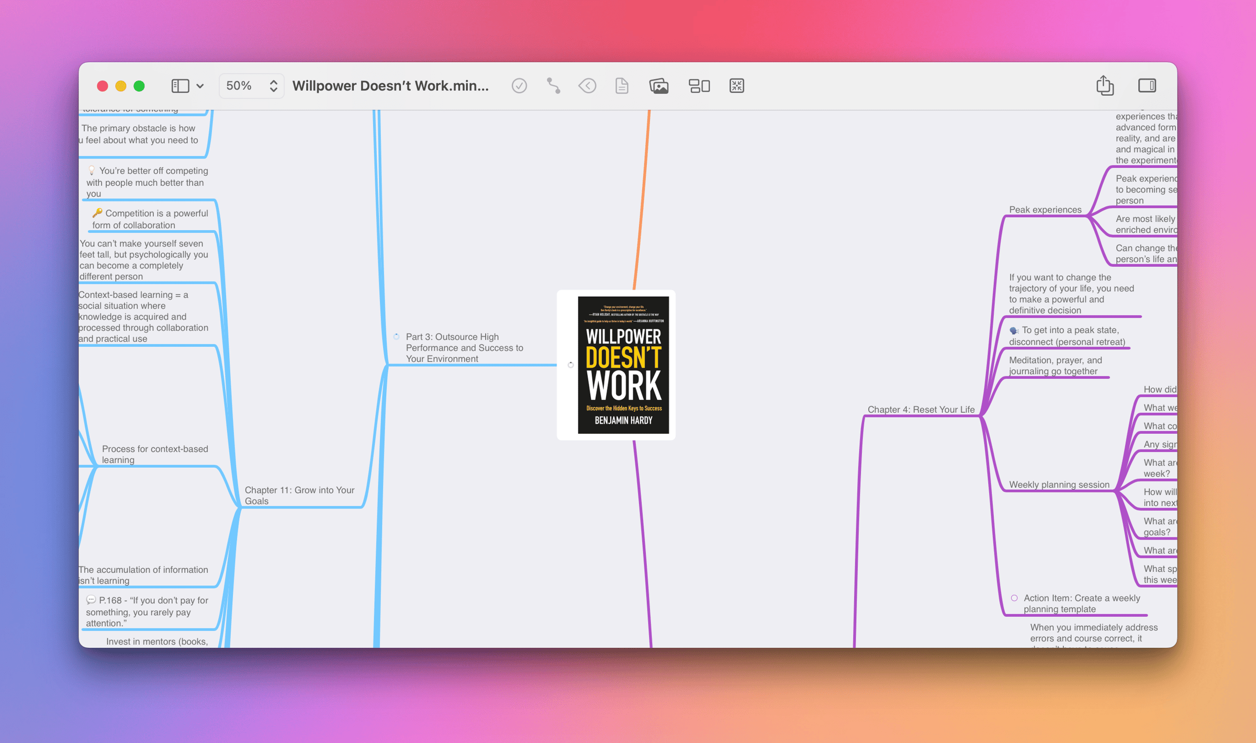The width and height of the screenshot is (1256, 743).
Task: Select 'Can change the person's life' node
Action: click(1146, 253)
